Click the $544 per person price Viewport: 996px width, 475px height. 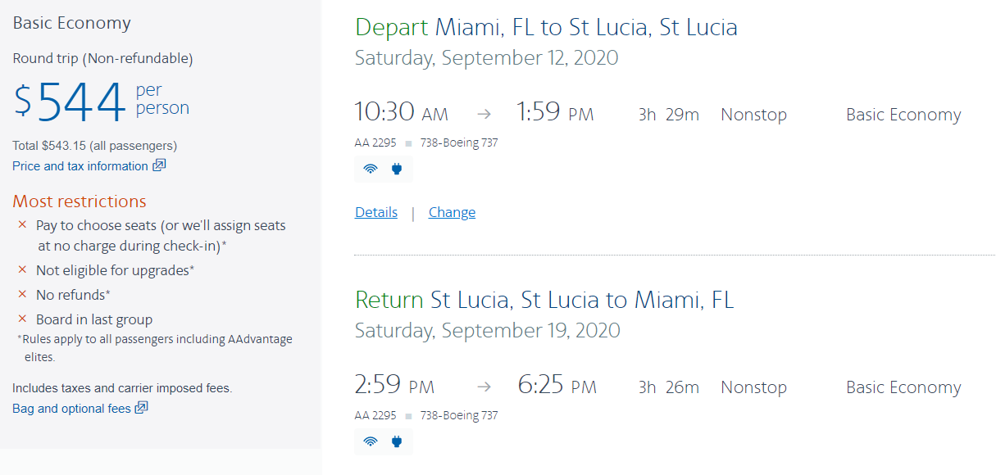tap(80, 101)
